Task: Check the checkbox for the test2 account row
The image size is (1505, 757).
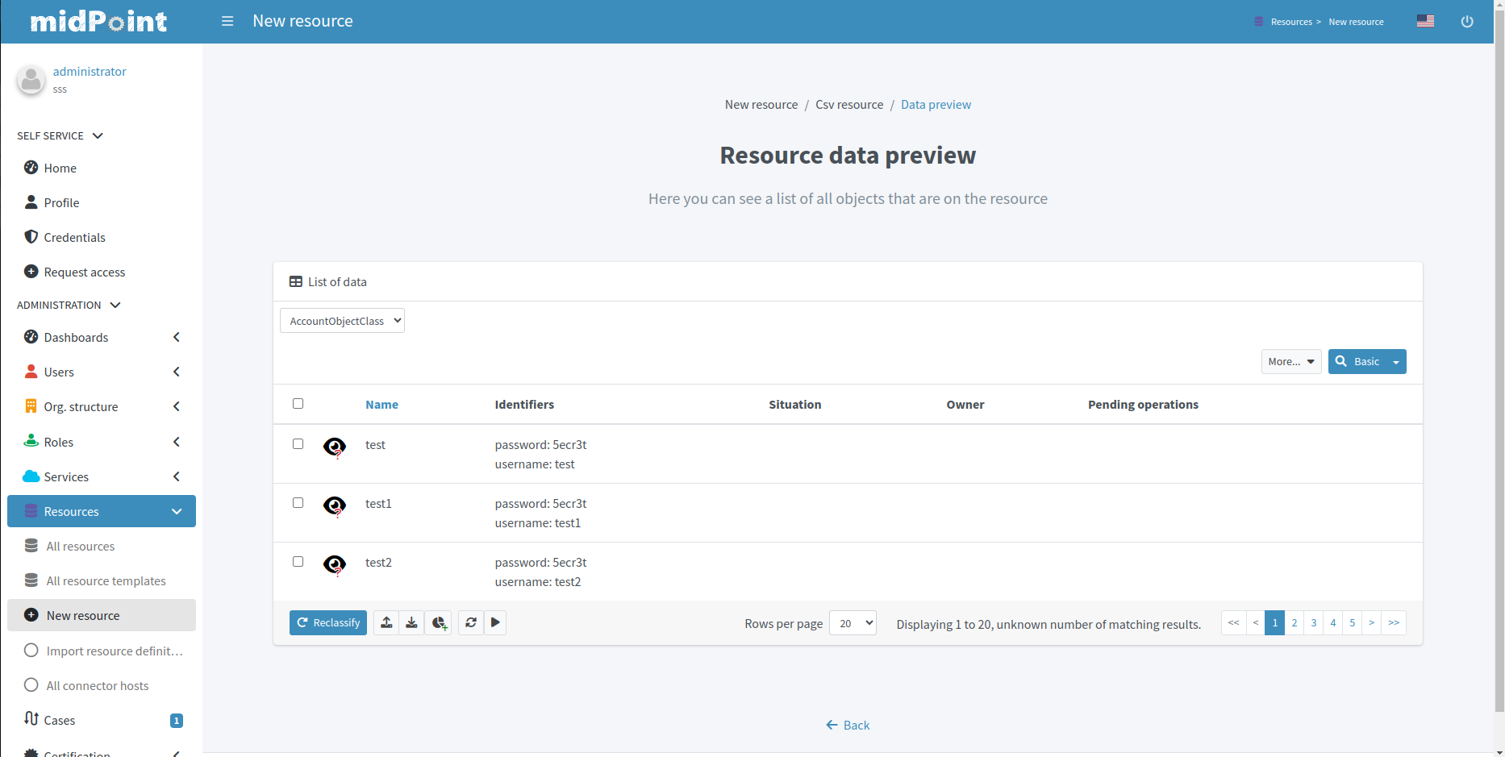Action: coord(298,561)
